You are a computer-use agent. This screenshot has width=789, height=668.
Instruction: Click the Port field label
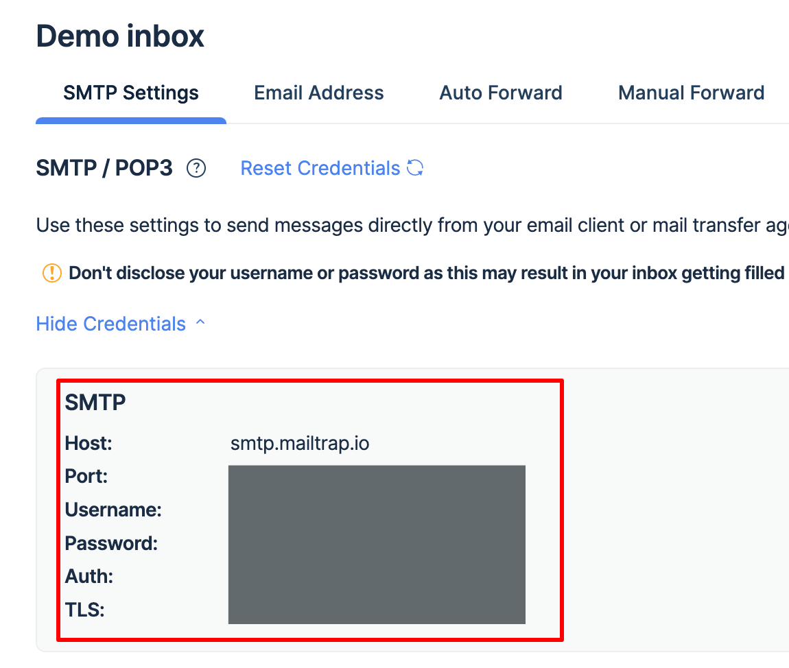point(86,476)
